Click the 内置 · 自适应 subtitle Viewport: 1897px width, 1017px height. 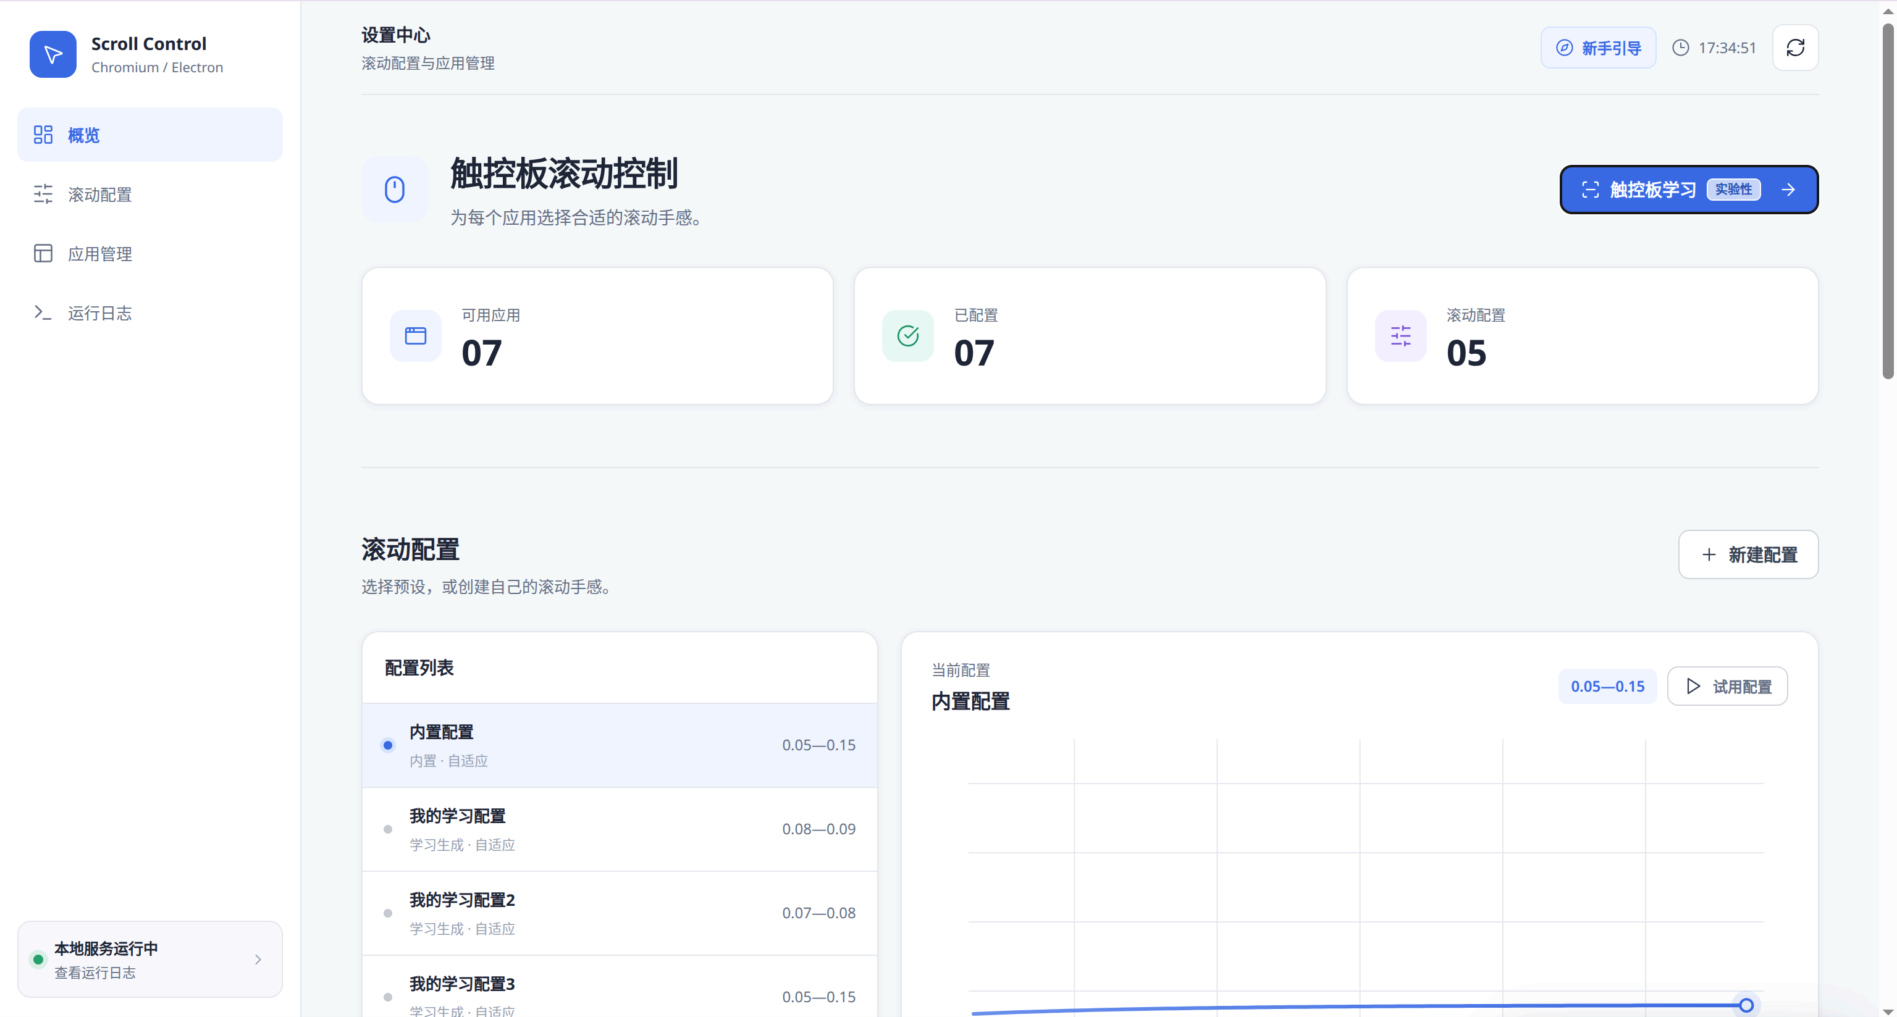[448, 761]
